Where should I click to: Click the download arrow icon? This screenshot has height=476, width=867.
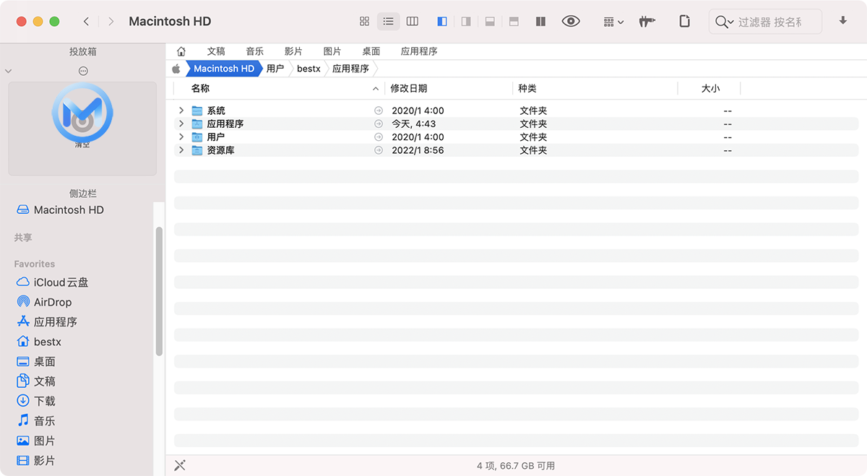tap(842, 21)
